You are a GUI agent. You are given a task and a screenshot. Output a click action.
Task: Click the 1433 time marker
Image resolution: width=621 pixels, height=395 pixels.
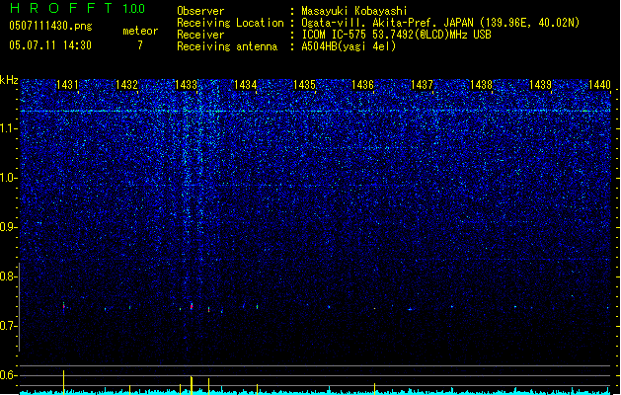[186, 85]
